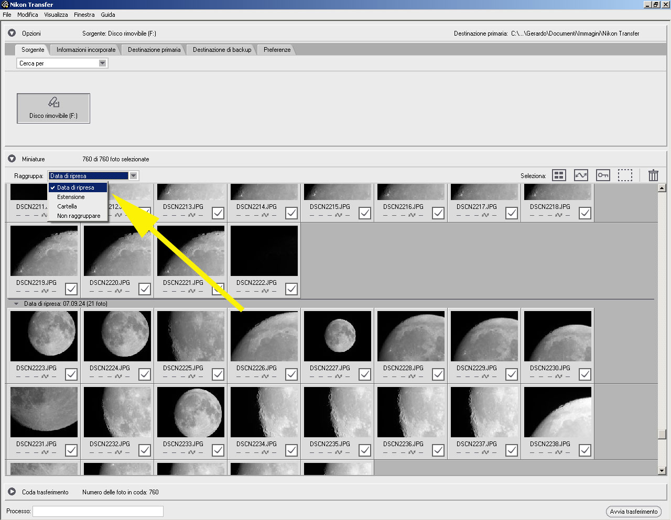Click the trash can delete icon
This screenshot has height=520, width=671.
click(x=653, y=175)
